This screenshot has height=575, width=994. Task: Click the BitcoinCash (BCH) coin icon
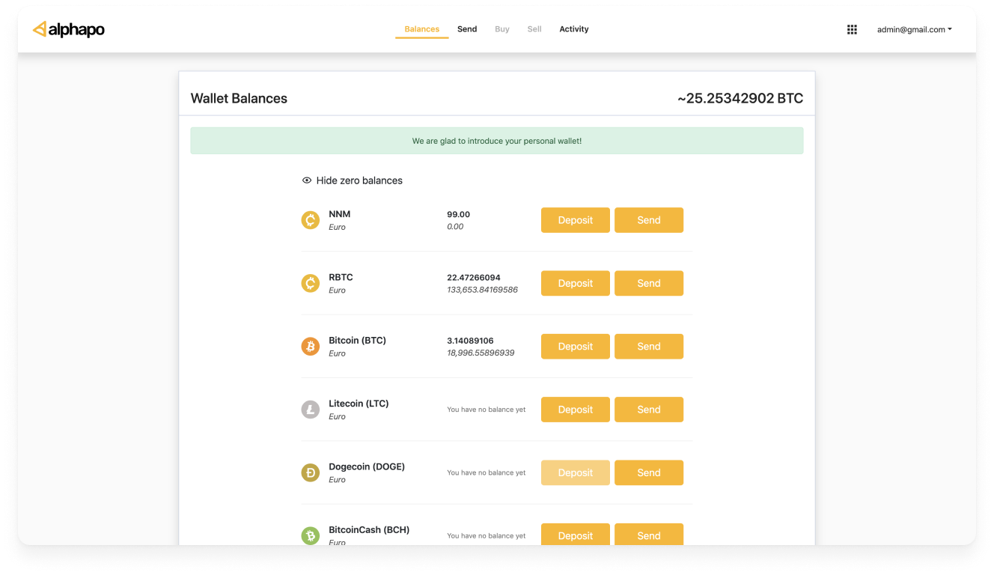click(x=310, y=535)
